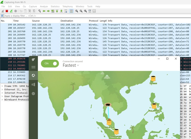This screenshot has height=139, width=191.
Task: Expand the Frame 570 detail row
Action: point(2,86)
